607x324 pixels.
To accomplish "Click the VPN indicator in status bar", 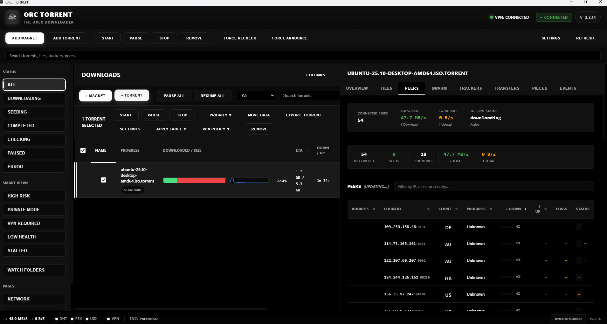I will pos(113,319).
